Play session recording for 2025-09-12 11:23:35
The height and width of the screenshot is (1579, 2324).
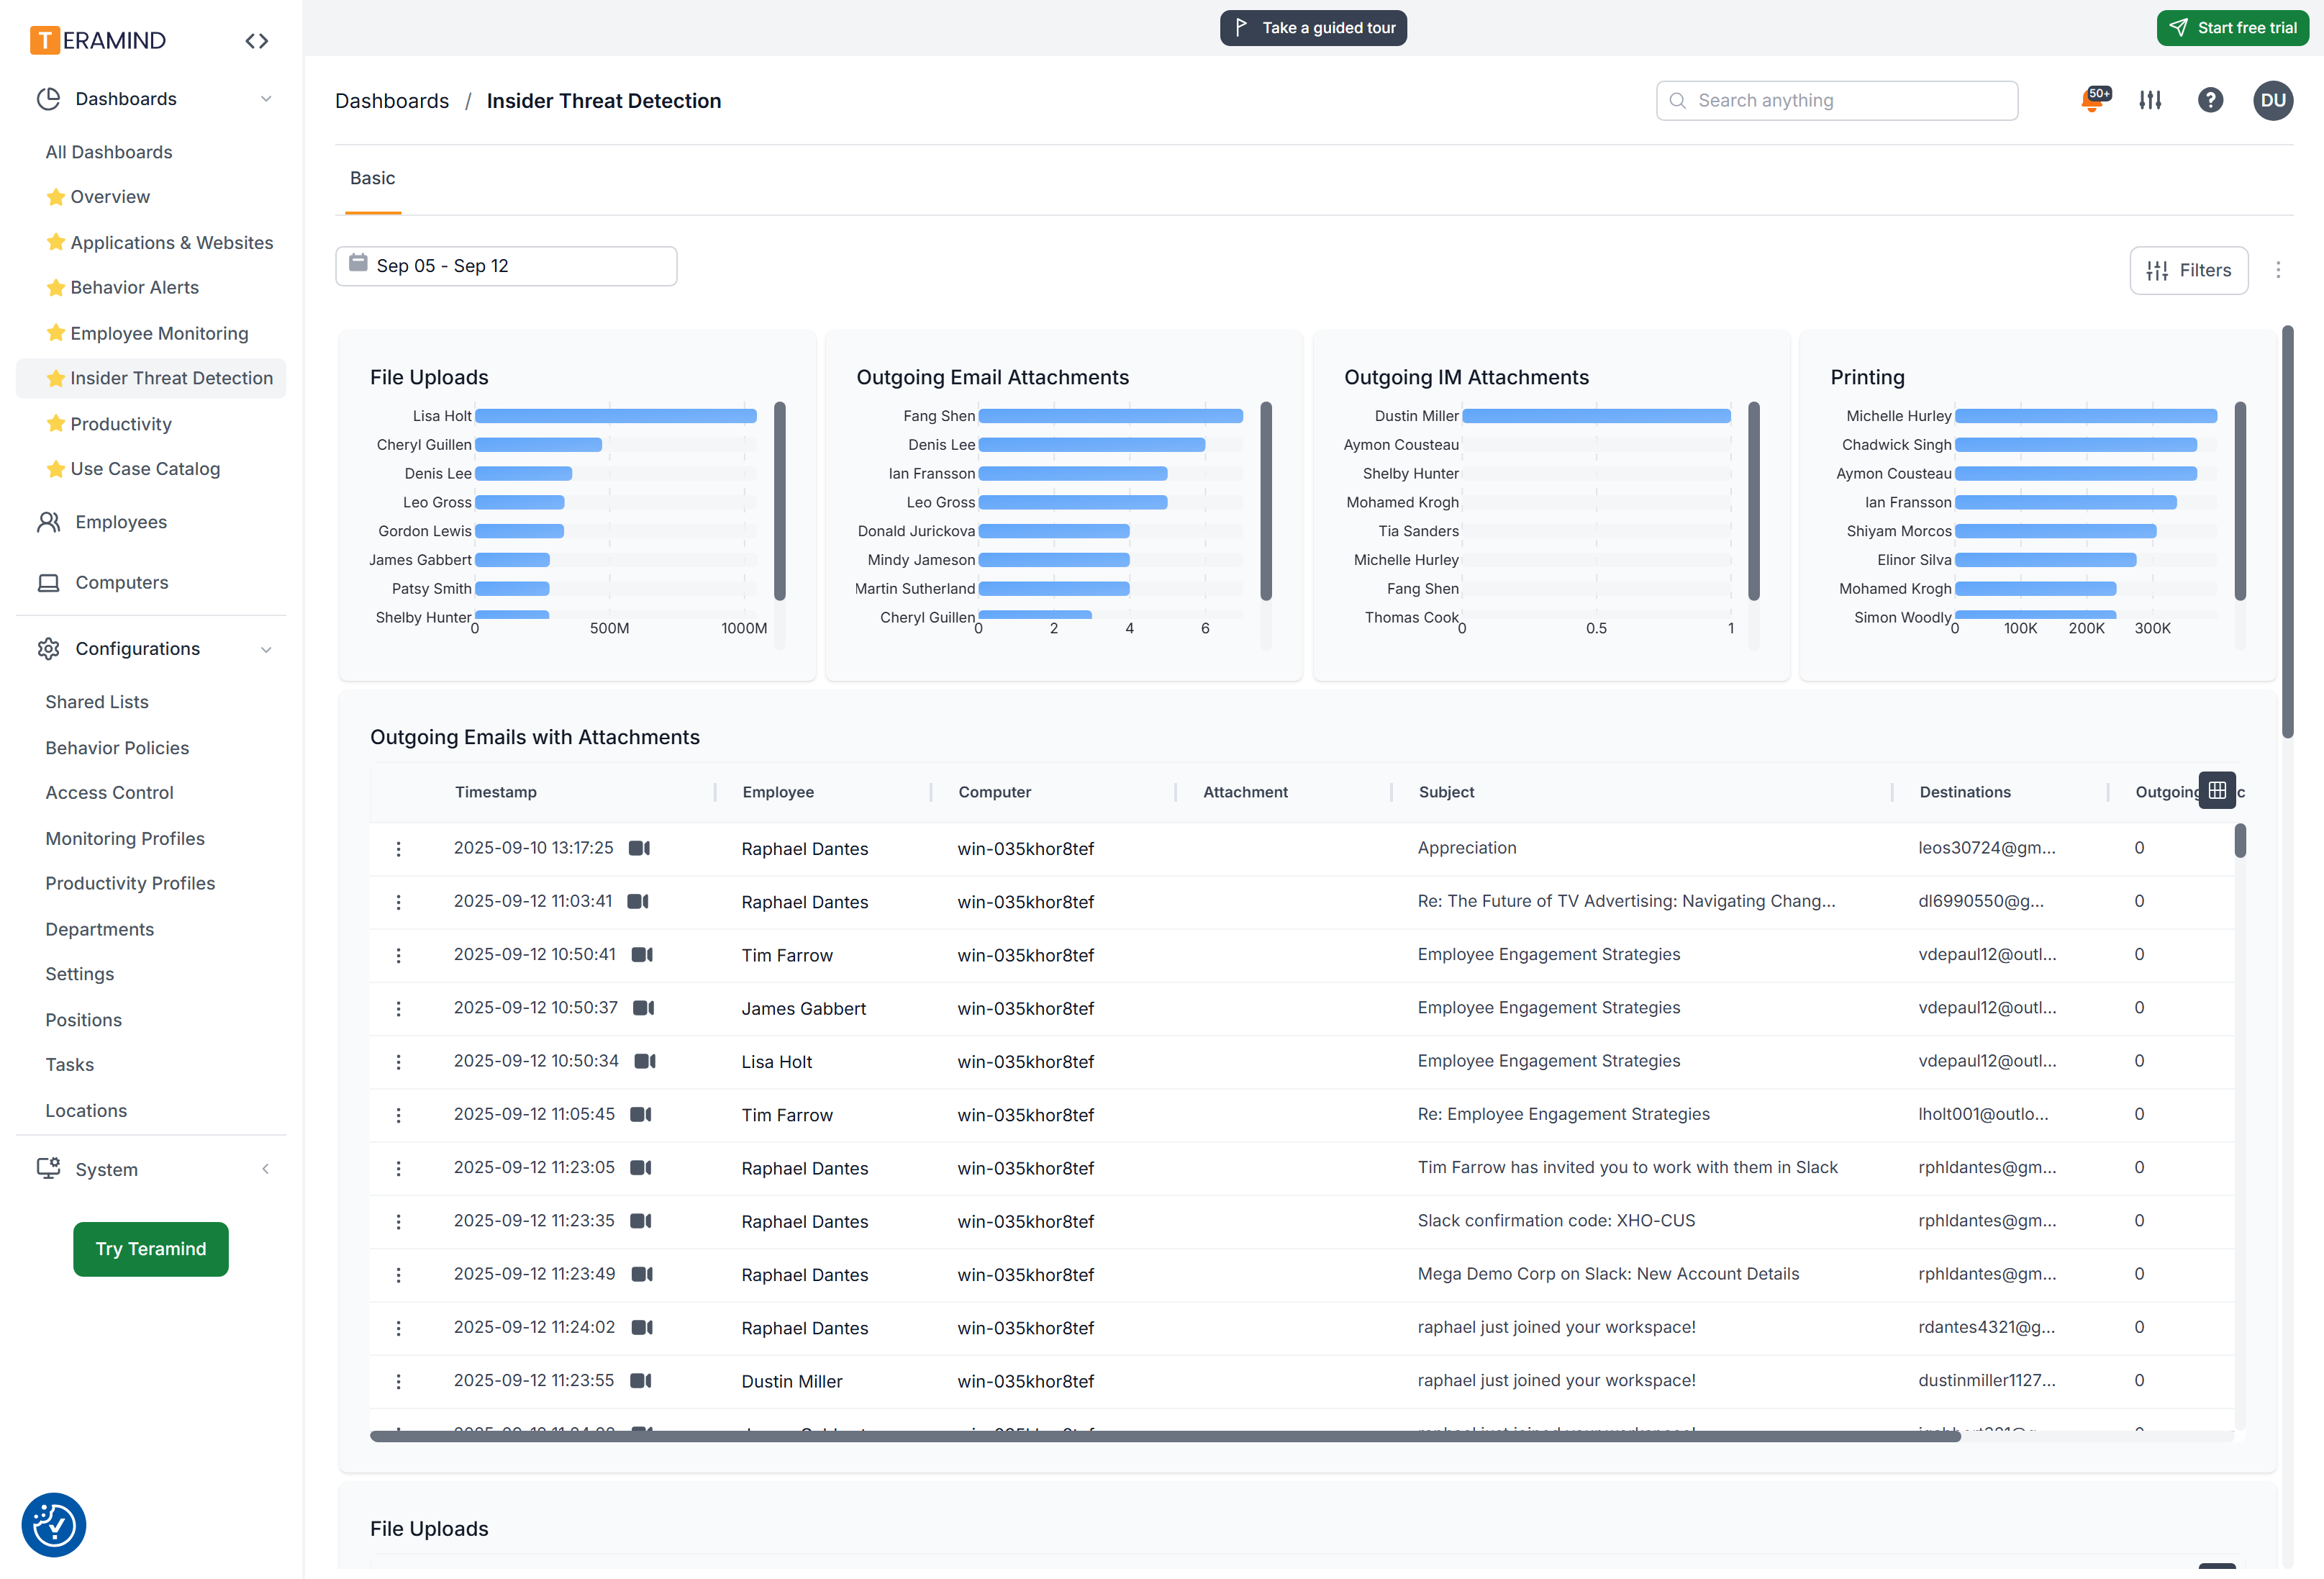coord(641,1221)
